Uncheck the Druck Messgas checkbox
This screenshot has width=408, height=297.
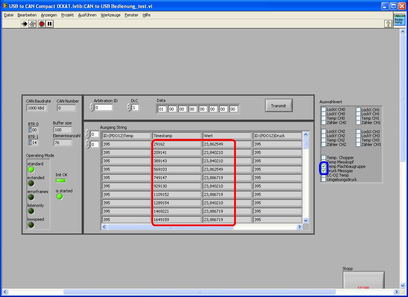coord(323,171)
